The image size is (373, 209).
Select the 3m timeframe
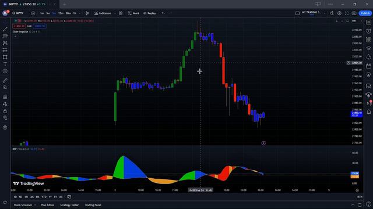click(48, 13)
